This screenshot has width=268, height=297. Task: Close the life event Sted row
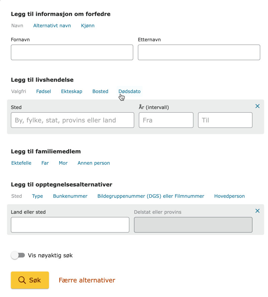click(x=257, y=106)
